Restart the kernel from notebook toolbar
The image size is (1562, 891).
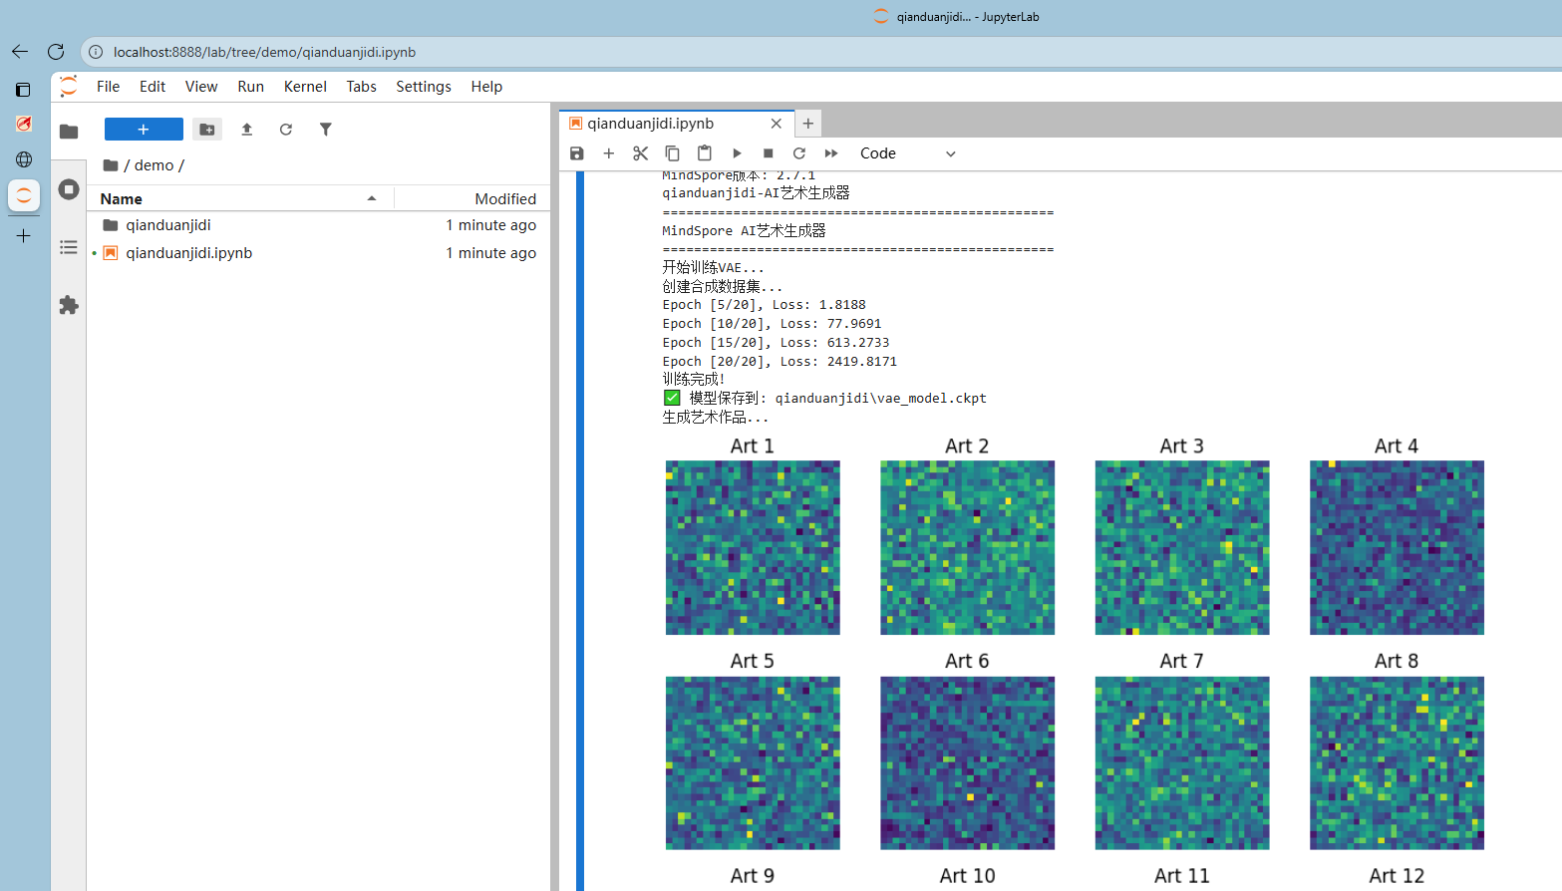798,153
